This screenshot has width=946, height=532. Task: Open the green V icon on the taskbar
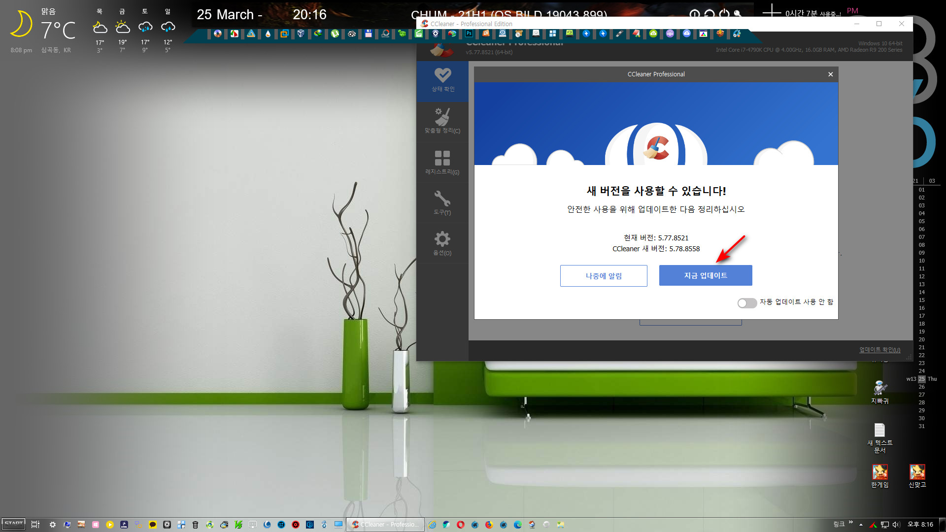238,525
